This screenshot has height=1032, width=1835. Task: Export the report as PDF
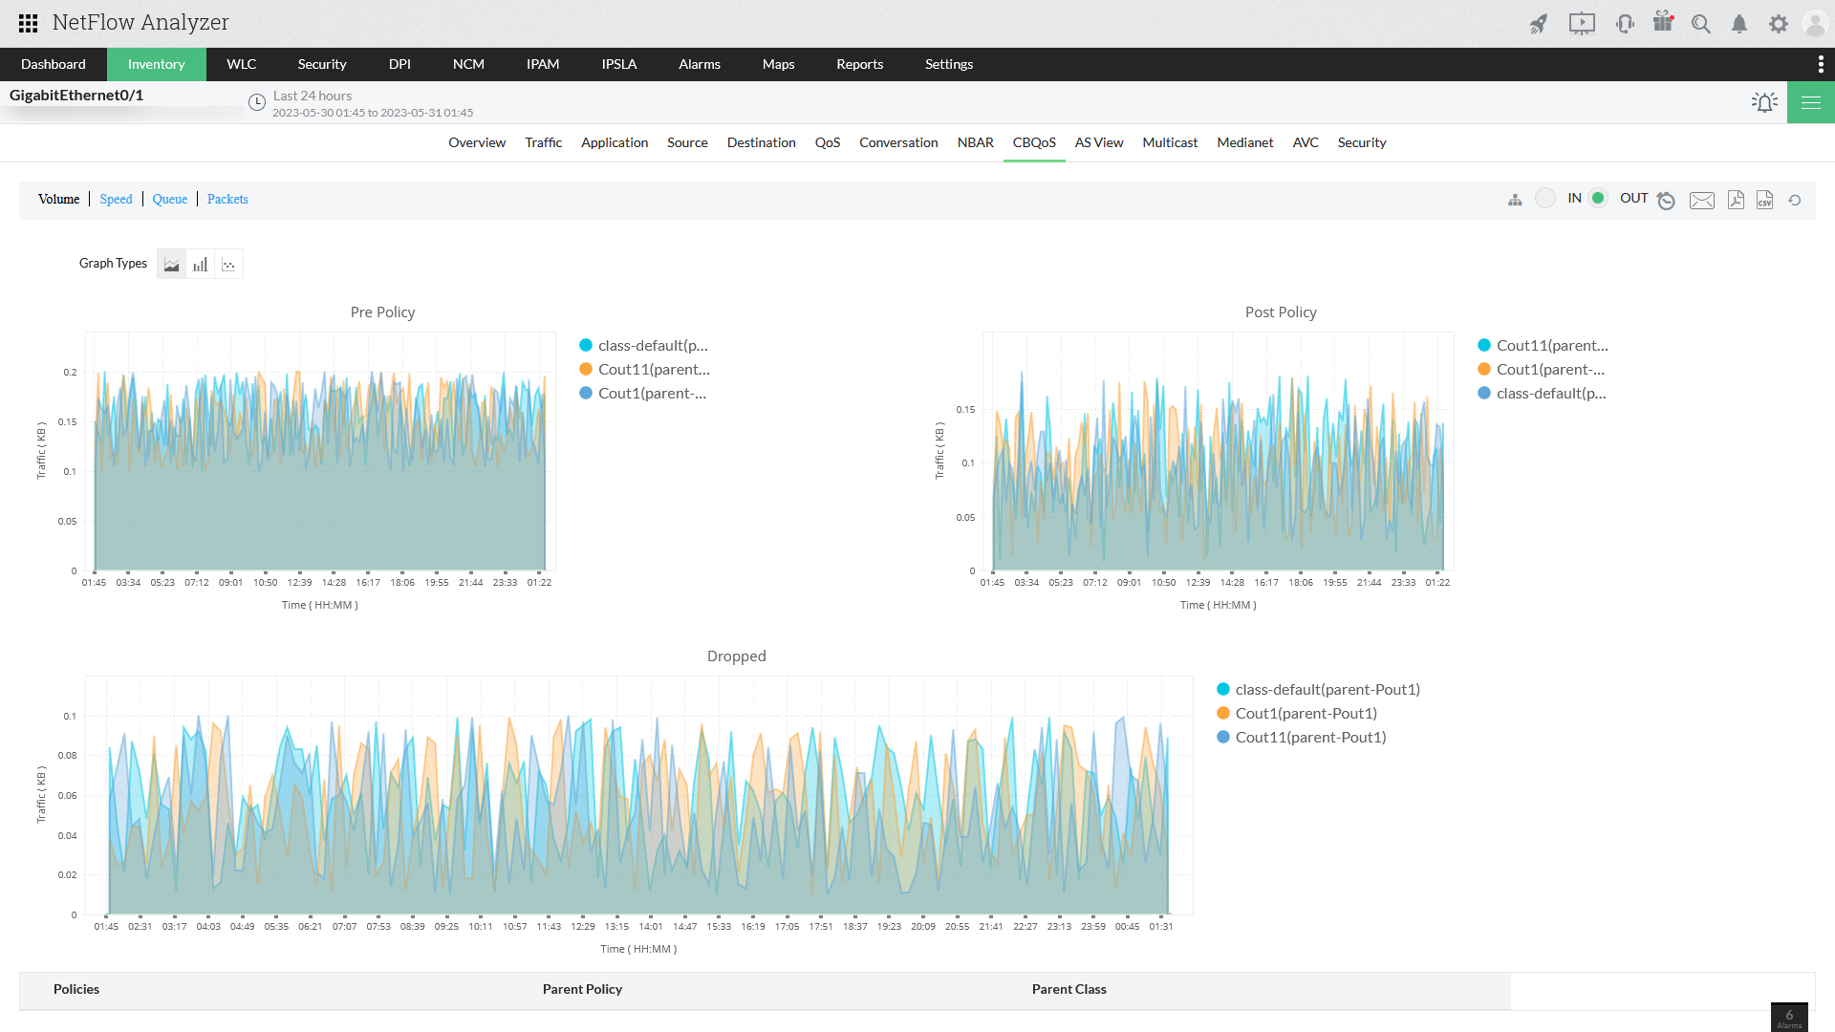click(x=1737, y=200)
